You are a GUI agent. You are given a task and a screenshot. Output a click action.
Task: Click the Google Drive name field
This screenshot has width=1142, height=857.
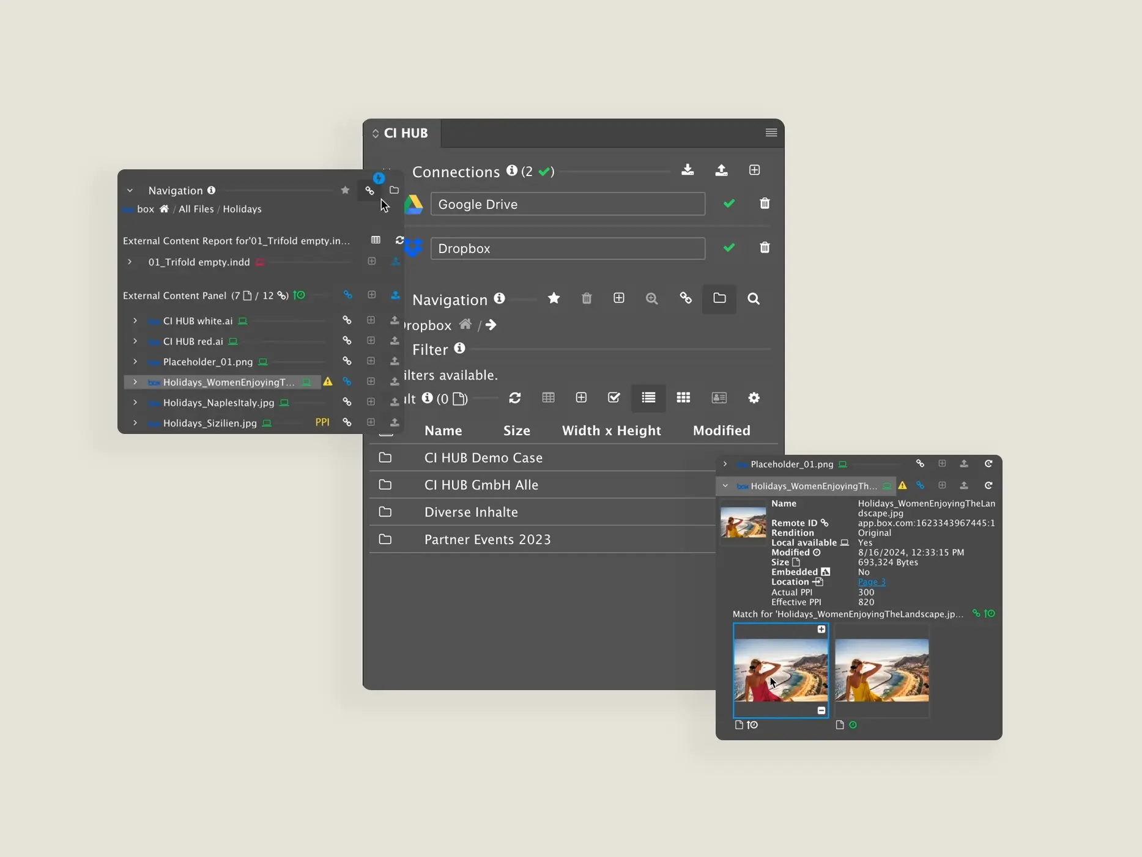point(568,204)
